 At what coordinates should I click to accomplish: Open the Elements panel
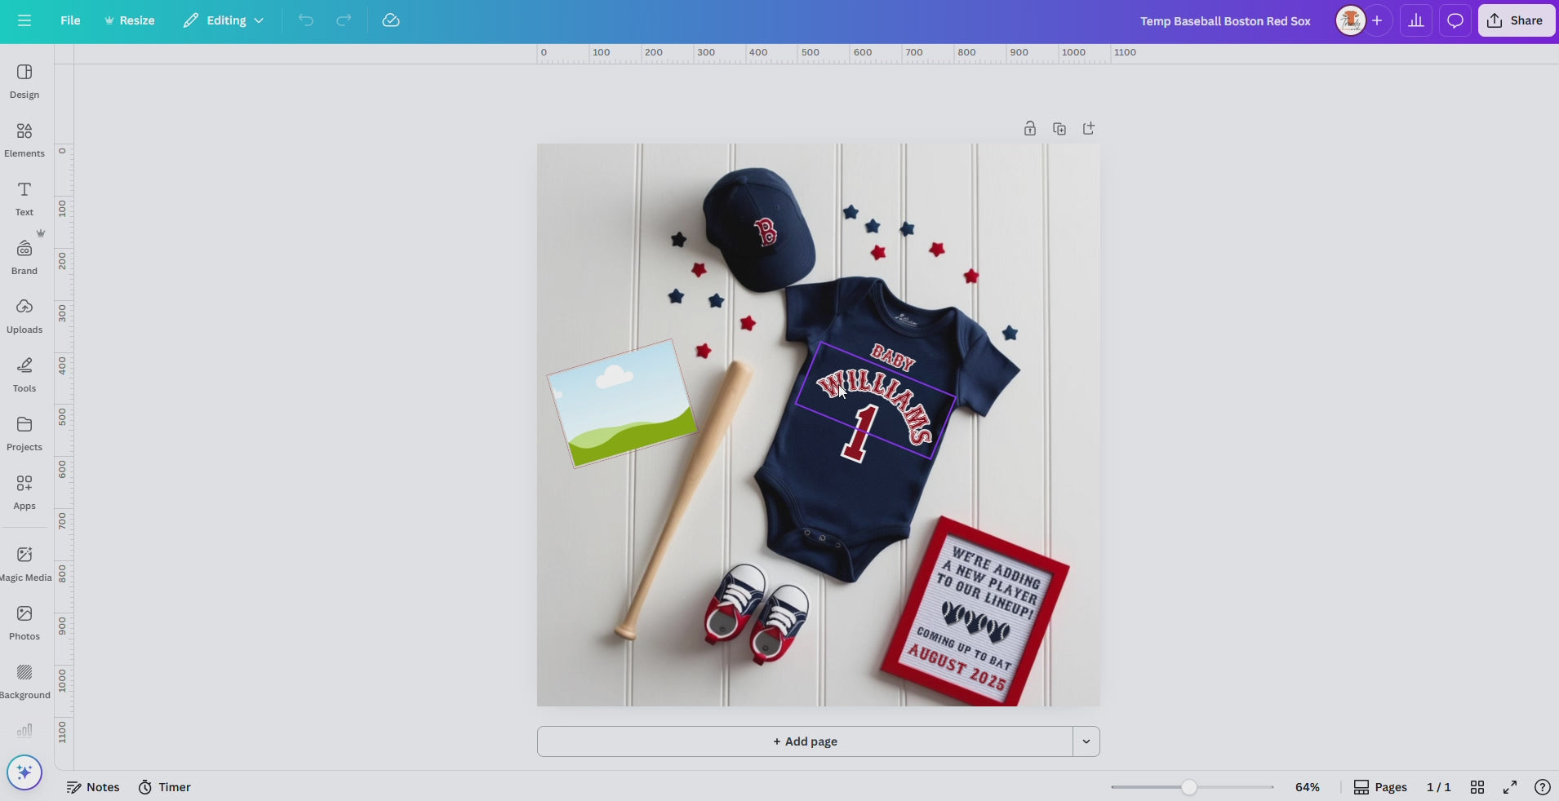pos(24,139)
